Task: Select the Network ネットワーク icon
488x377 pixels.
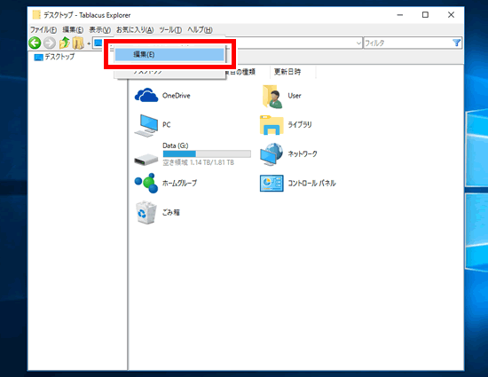Action: (272, 154)
